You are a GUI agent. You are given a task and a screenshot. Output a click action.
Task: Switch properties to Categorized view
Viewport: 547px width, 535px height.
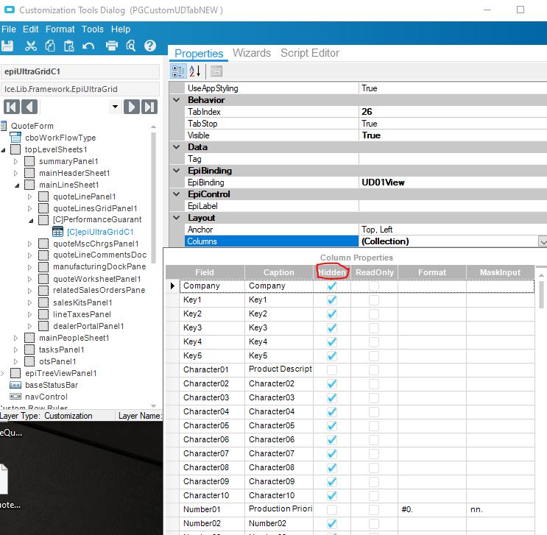coord(178,71)
